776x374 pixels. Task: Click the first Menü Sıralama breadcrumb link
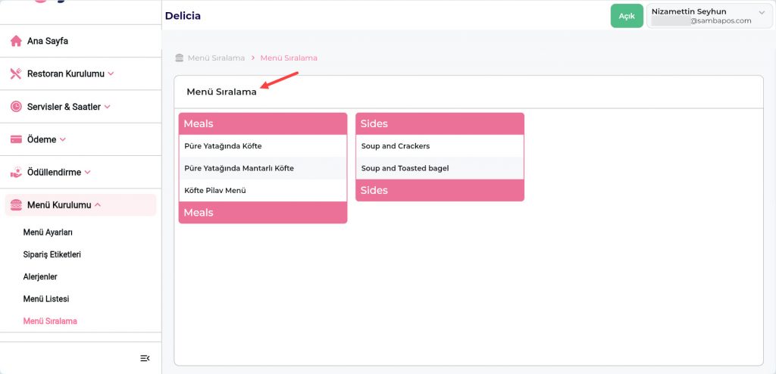point(216,58)
